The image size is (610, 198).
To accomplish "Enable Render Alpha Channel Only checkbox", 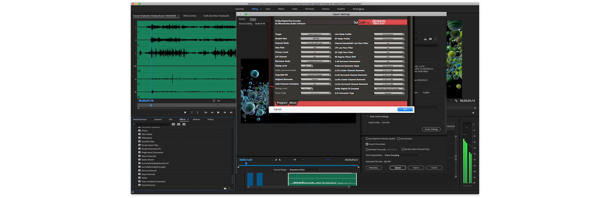I will (403, 149).
